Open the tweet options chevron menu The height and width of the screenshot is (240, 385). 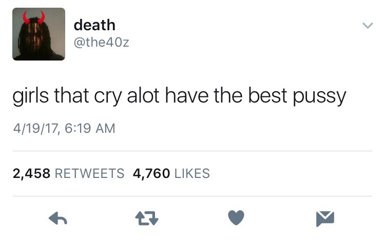[368, 25]
